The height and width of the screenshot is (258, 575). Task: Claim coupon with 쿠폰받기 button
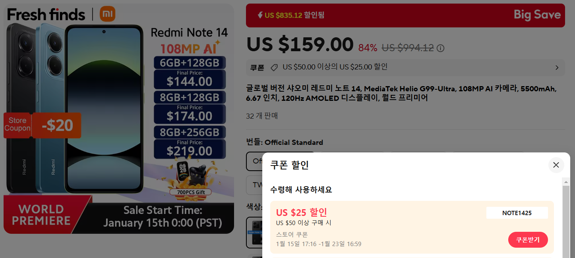[x=528, y=240]
